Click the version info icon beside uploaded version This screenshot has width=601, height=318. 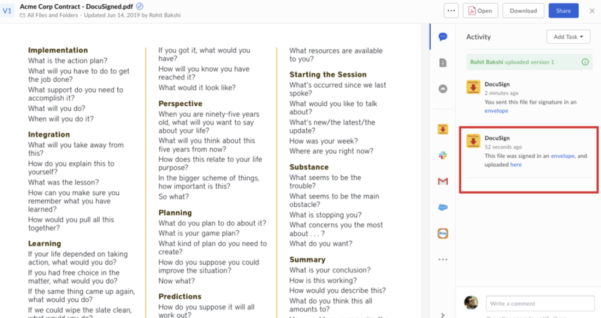pyautogui.click(x=585, y=62)
